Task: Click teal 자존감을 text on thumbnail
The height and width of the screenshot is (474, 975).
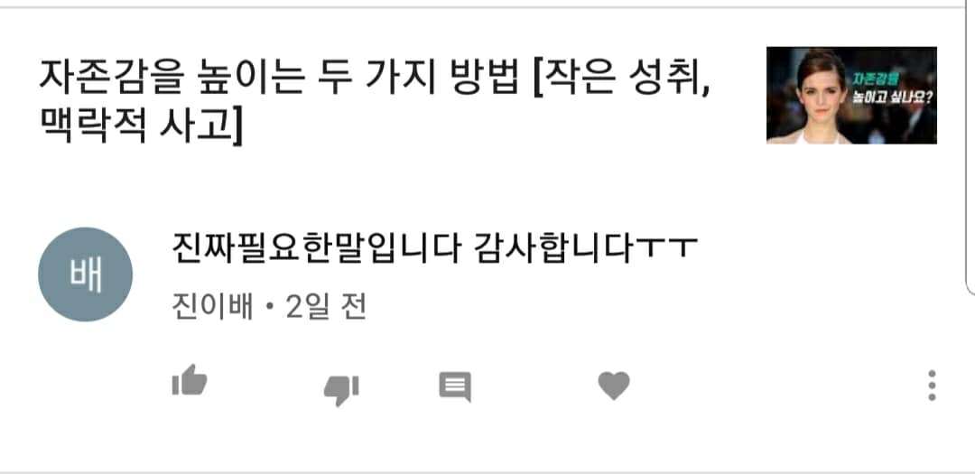Action: [x=877, y=78]
